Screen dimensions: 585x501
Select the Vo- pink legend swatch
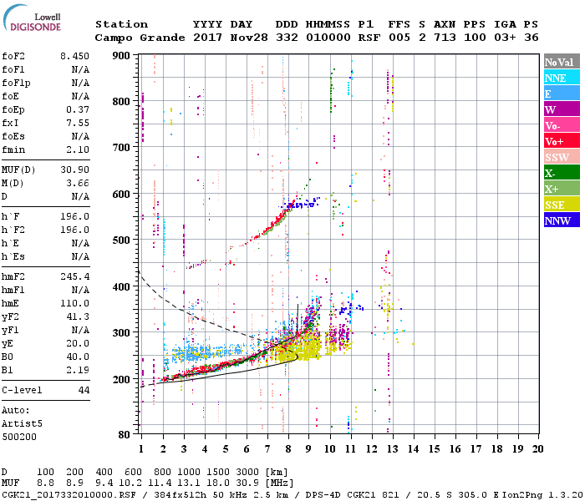562,125
